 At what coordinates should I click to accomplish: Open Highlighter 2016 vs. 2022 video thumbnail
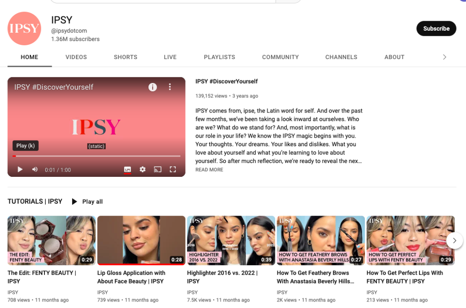[x=231, y=240]
